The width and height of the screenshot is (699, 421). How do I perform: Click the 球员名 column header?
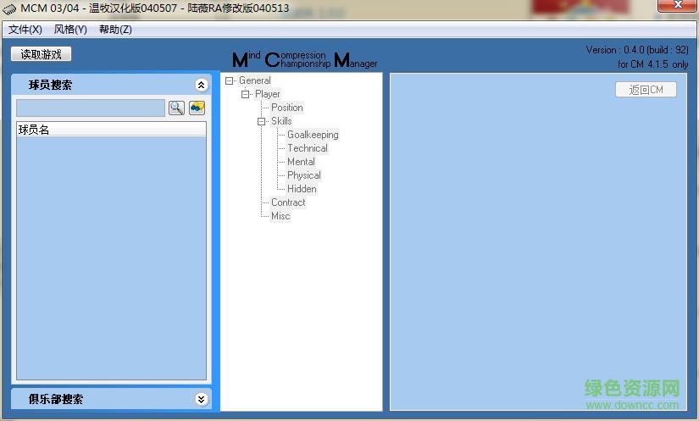[112, 130]
